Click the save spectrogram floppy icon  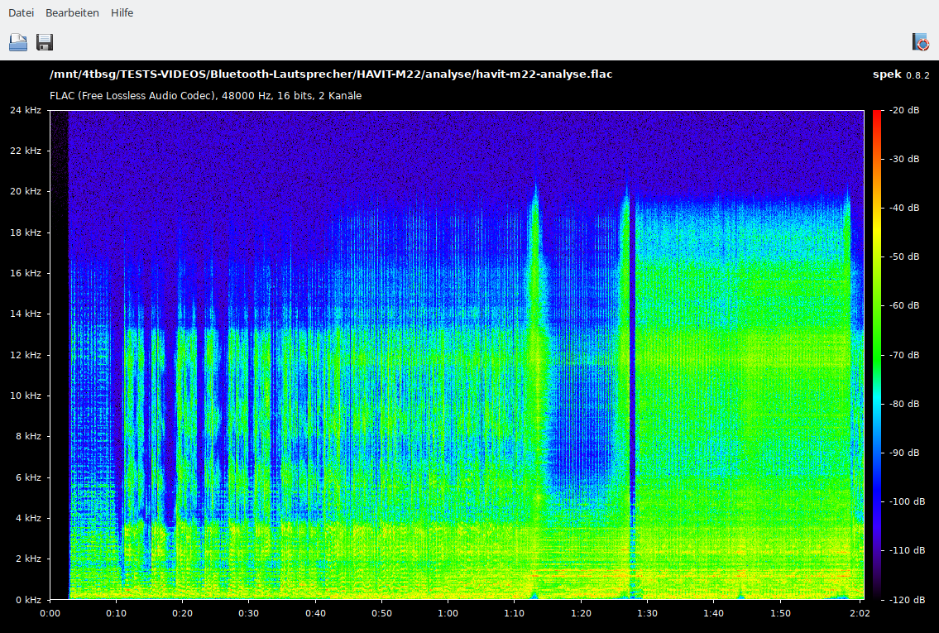(x=45, y=42)
